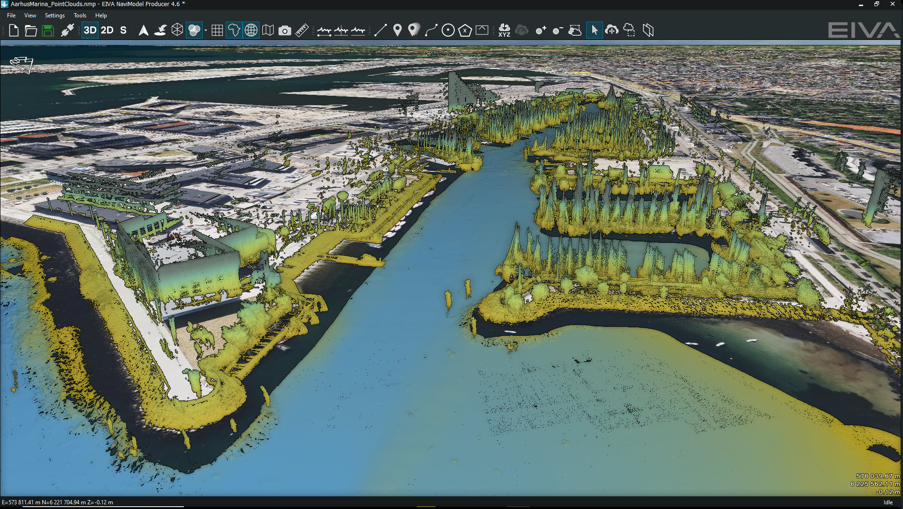Toggle the grid overlay display
This screenshot has width=903, height=509.
(217, 31)
